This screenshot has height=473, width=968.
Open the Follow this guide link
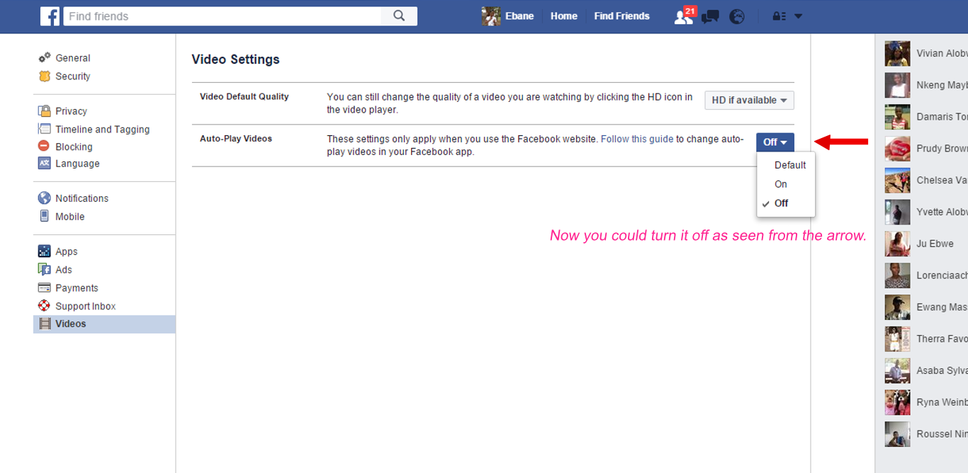(637, 139)
